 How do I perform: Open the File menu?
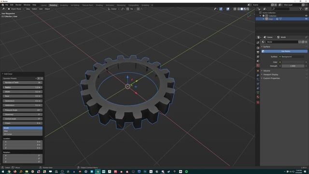[x=6, y=5]
